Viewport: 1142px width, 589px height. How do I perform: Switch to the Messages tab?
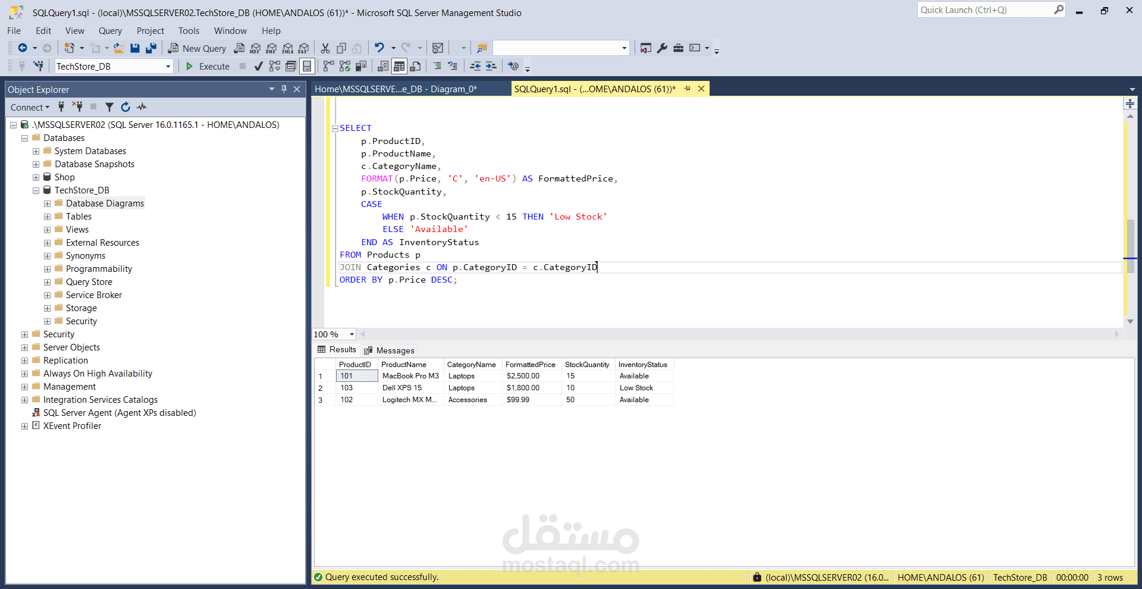pyautogui.click(x=389, y=350)
